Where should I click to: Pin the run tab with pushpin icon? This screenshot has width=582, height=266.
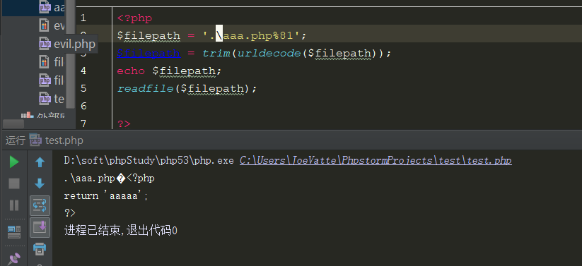click(14, 259)
